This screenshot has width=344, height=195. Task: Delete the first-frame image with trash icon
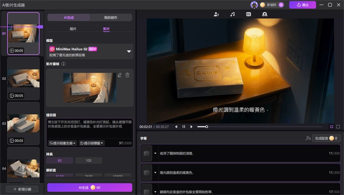(127, 75)
